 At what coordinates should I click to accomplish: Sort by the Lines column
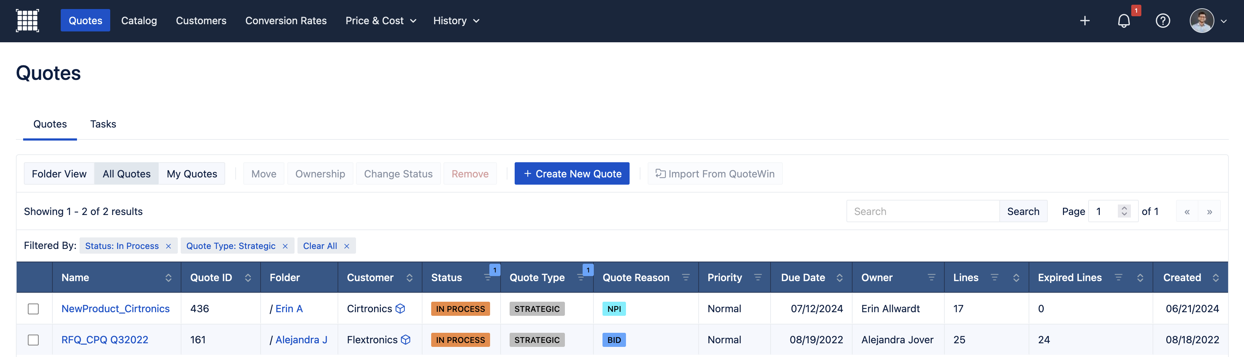pos(1016,278)
